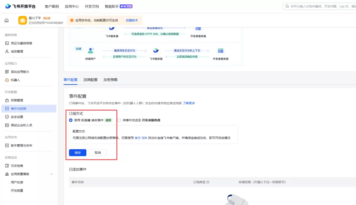Open 安全设置 shield icon
The height and width of the screenshot is (205, 356).
tap(7, 117)
